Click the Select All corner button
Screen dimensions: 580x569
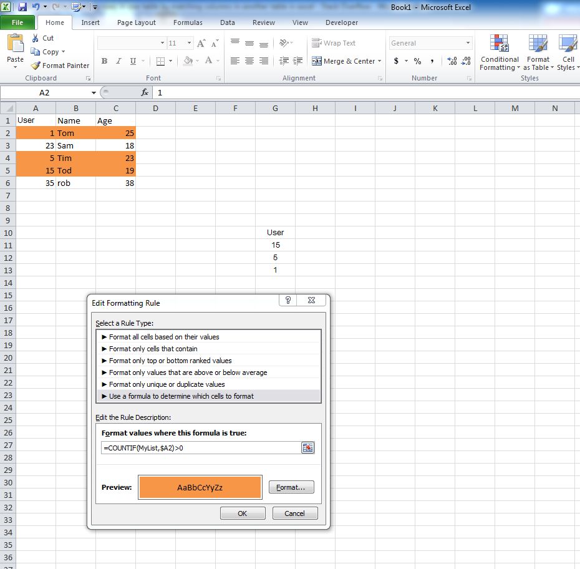tap(8, 109)
